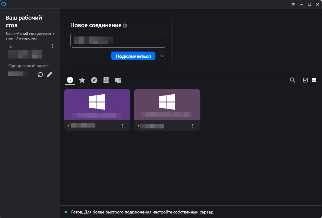Open the discovered devices compass tab
The width and height of the screenshot is (322, 218).
tap(94, 80)
